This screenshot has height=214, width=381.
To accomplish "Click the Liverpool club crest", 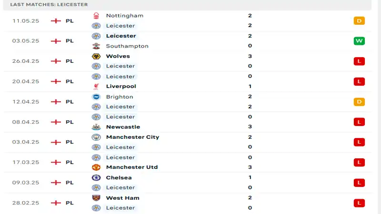I will pyautogui.click(x=96, y=87).
